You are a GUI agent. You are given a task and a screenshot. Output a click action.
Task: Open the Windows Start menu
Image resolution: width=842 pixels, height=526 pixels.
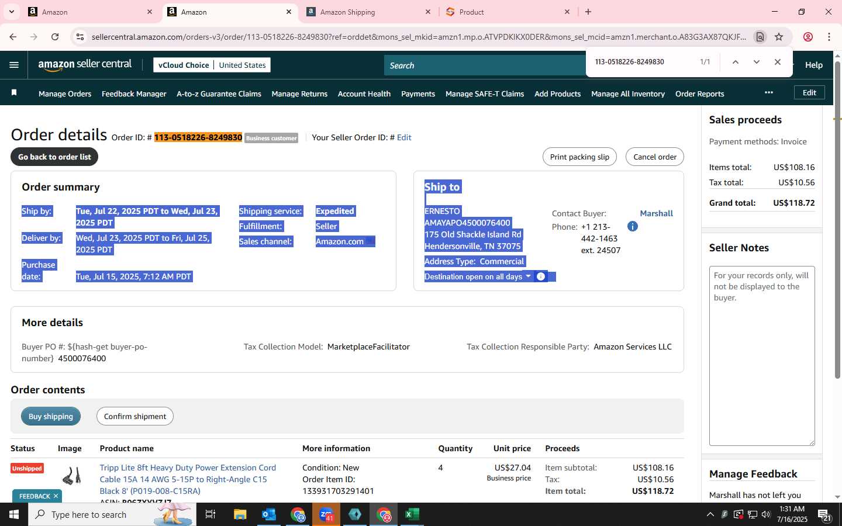point(14,514)
